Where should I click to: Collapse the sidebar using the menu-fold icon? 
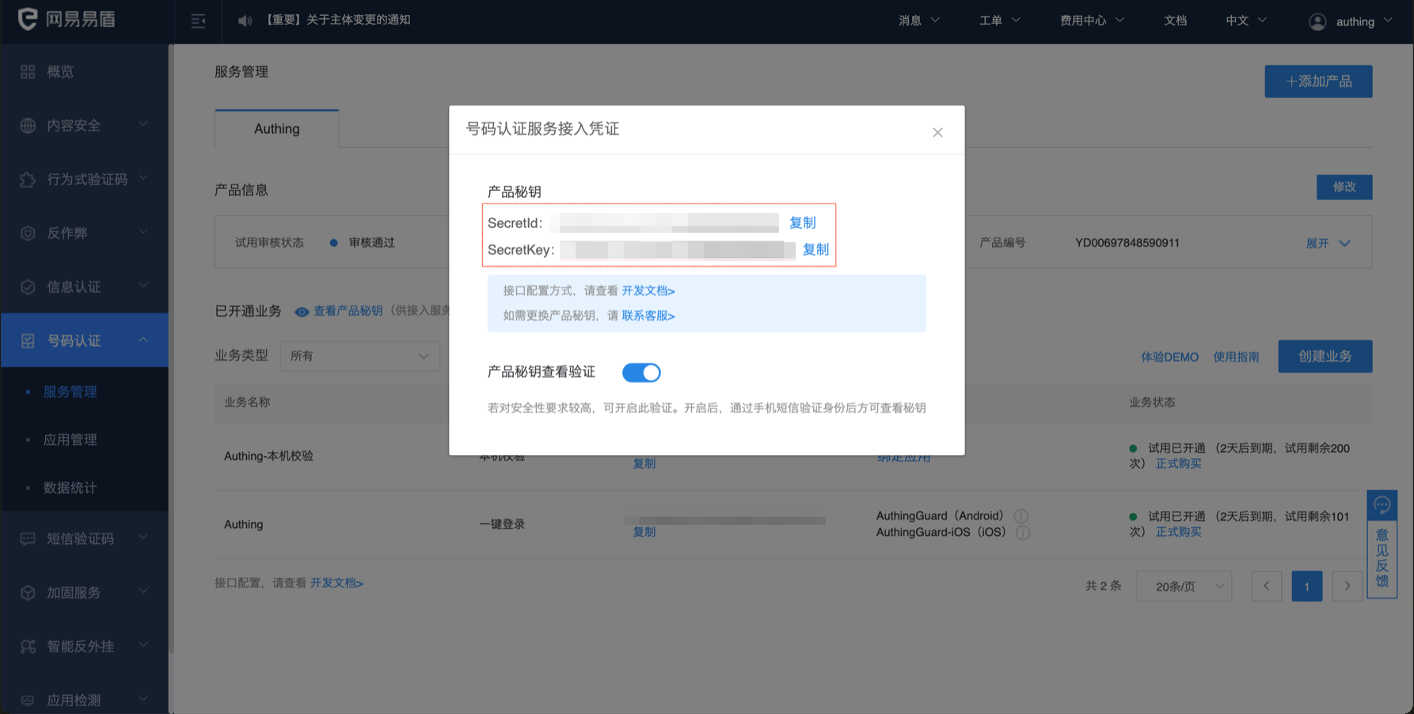click(x=198, y=21)
